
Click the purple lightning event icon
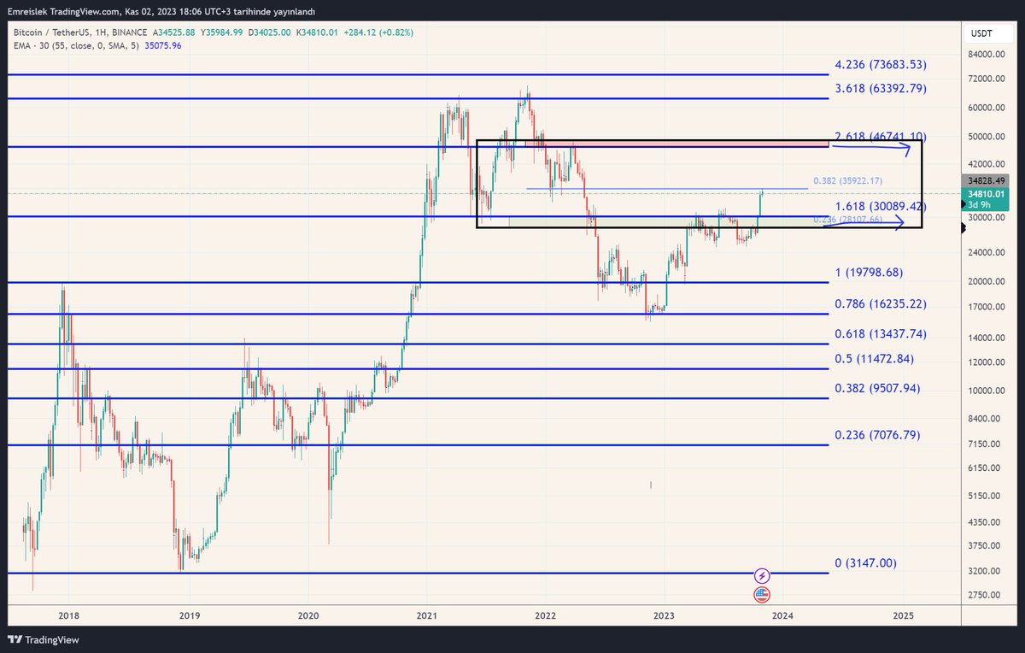(763, 575)
